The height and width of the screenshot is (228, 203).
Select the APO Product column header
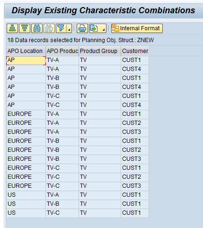click(62, 51)
